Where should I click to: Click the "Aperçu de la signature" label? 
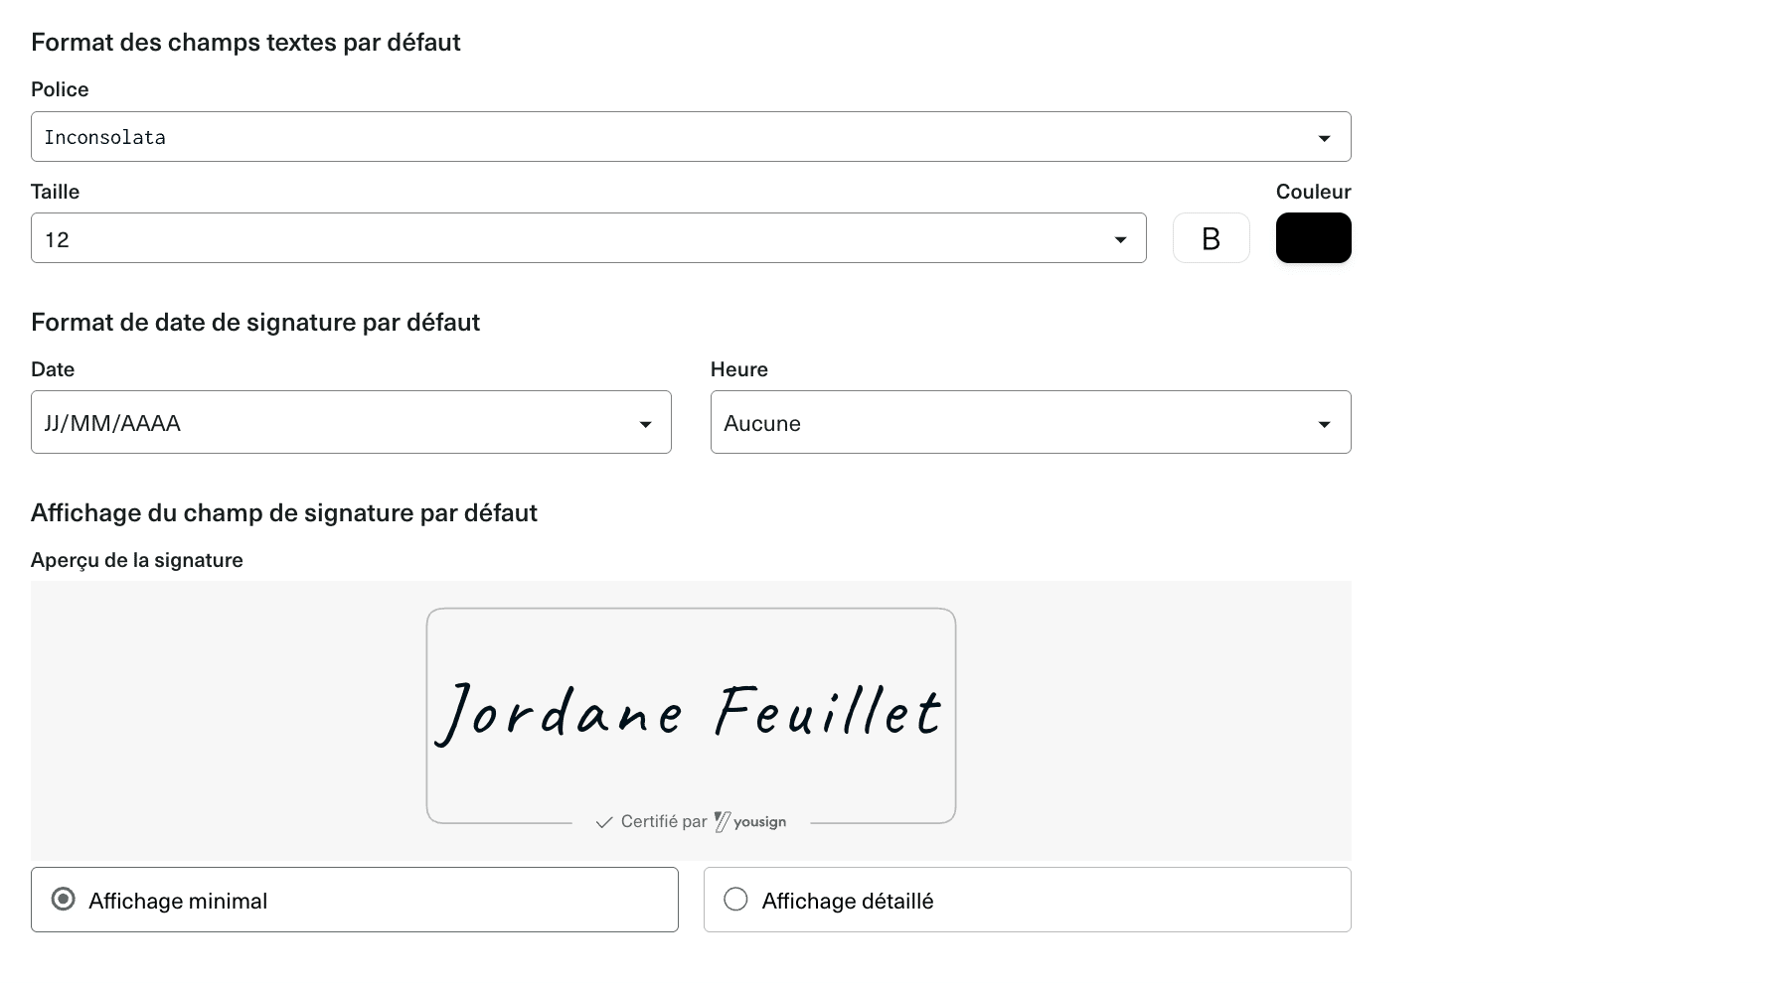(x=137, y=560)
